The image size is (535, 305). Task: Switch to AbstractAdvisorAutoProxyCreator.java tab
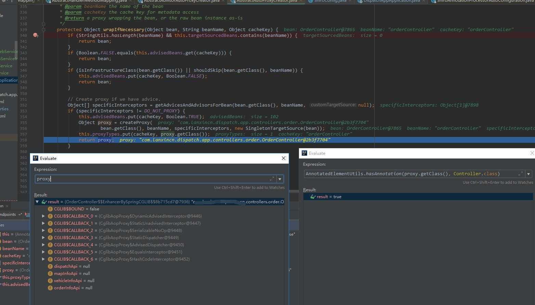click(x=181, y=1)
